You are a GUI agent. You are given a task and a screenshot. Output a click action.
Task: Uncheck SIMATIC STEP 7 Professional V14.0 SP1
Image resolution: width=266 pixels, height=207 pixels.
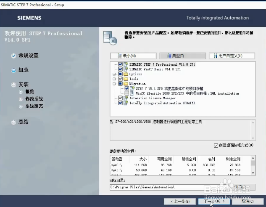point(120,64)
